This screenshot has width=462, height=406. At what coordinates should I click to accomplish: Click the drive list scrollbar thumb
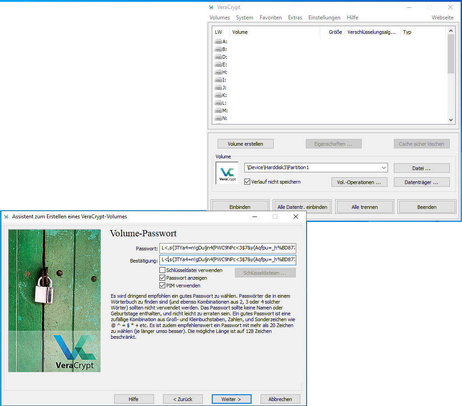451,54
